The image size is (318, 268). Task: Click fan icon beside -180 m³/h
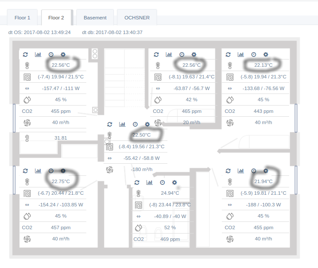coord(110,170)
